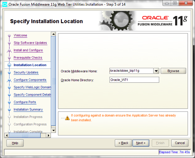The height and width of the screenshot is (158, 195).
Task: Click the warning icon in message panel
Action: (67, 118)
